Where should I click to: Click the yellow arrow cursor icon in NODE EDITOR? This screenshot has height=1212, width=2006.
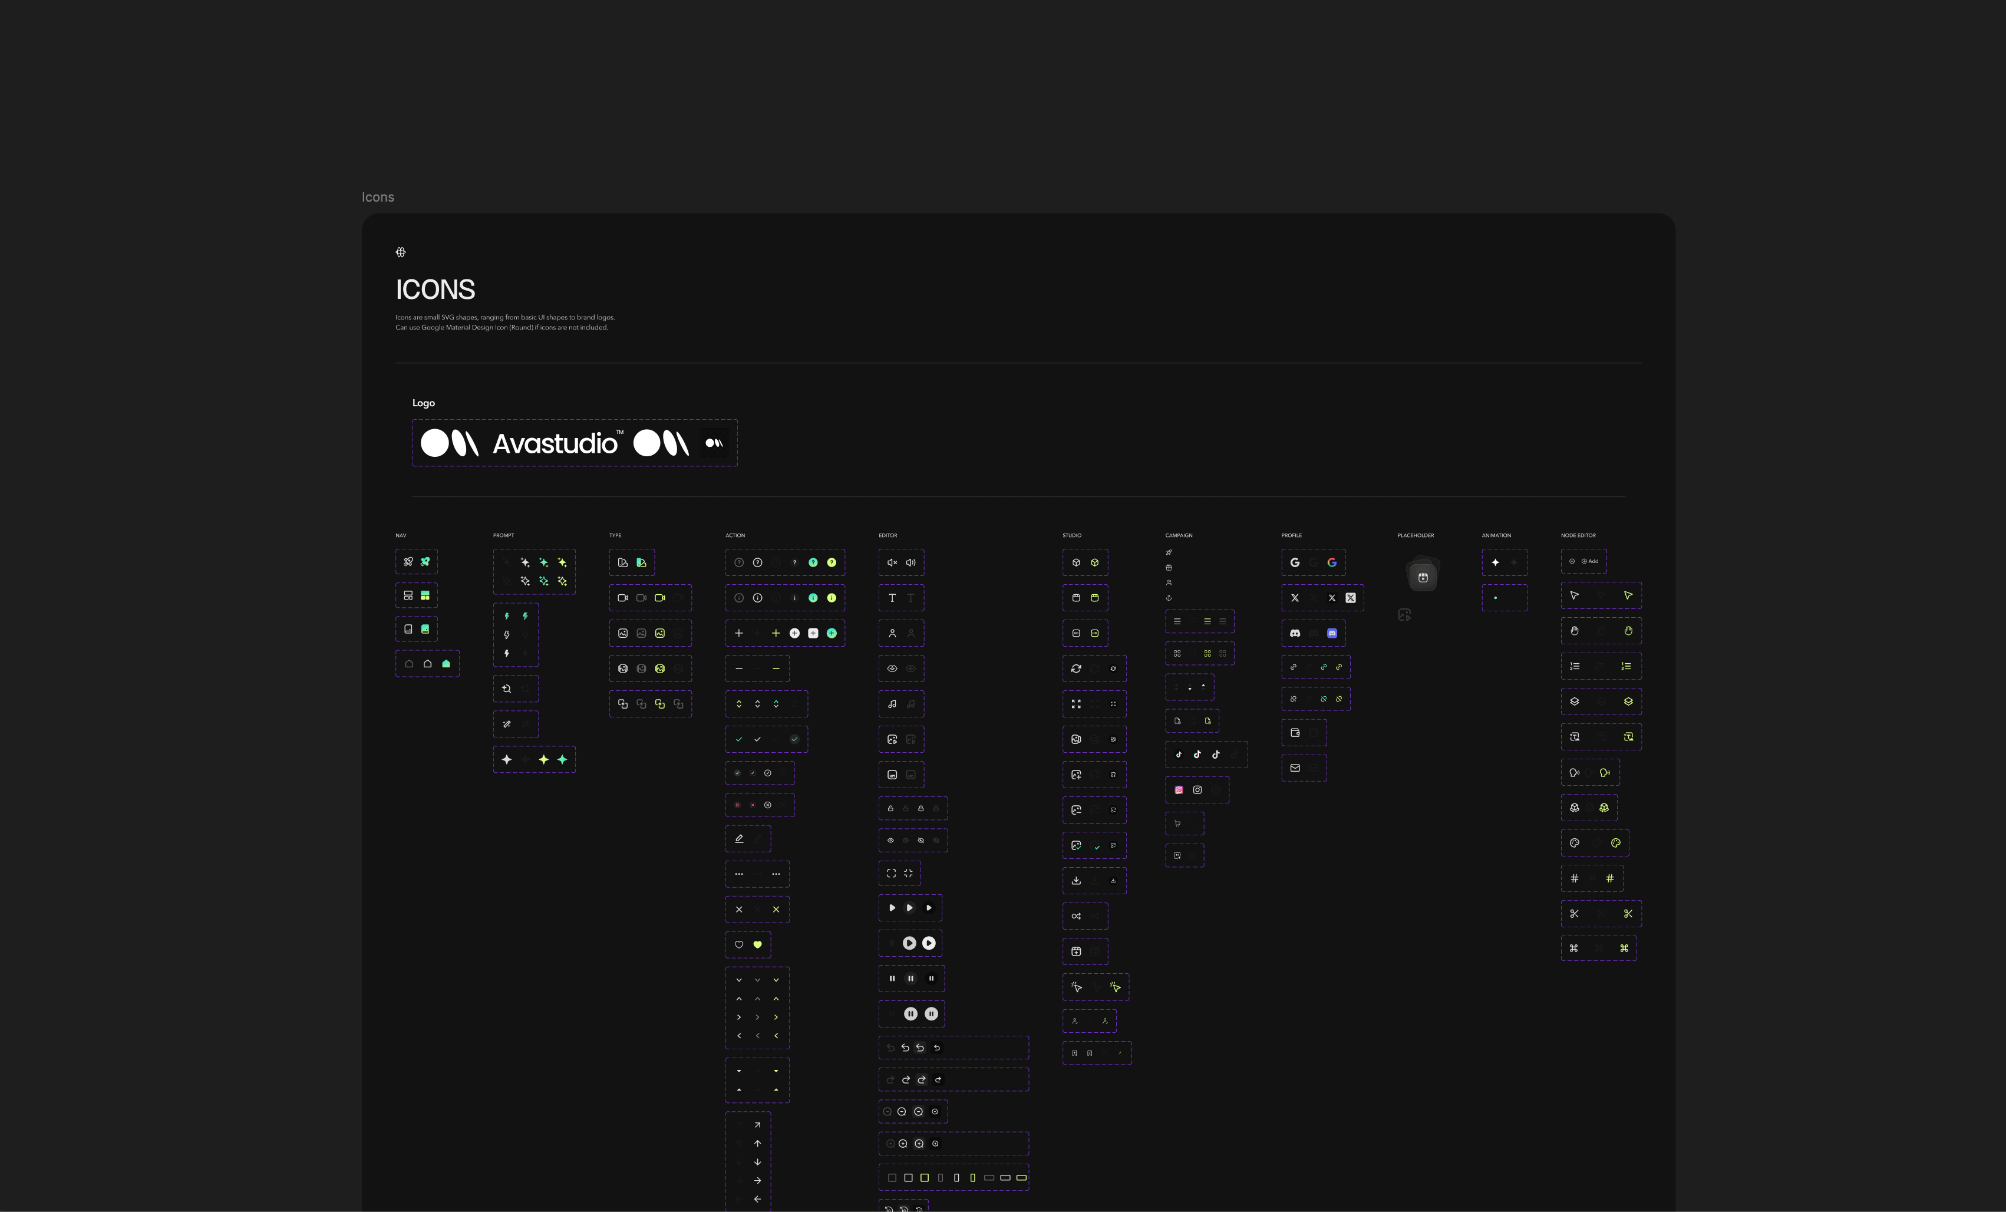pyautogui.click(x=1628, y=595)
